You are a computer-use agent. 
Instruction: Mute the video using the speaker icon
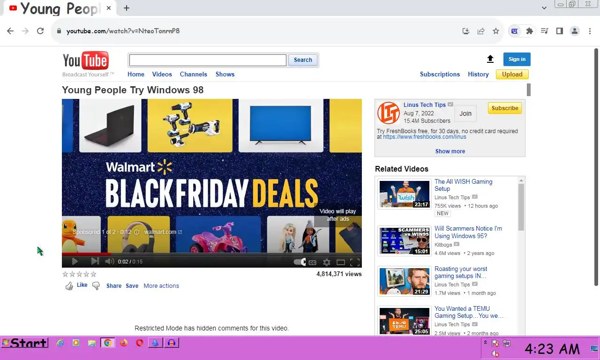(109, 262)
